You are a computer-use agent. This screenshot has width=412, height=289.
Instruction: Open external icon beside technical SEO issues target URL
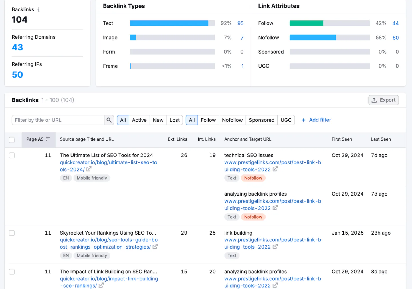(x=275, y=169)
